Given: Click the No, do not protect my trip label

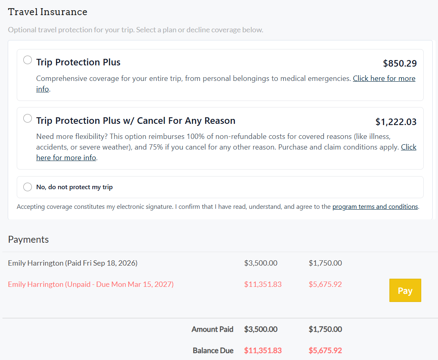Looking at the screenshot, I should 74,187.
